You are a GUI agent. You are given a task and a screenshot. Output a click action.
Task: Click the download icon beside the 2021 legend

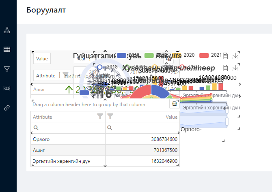click(235, 56)
